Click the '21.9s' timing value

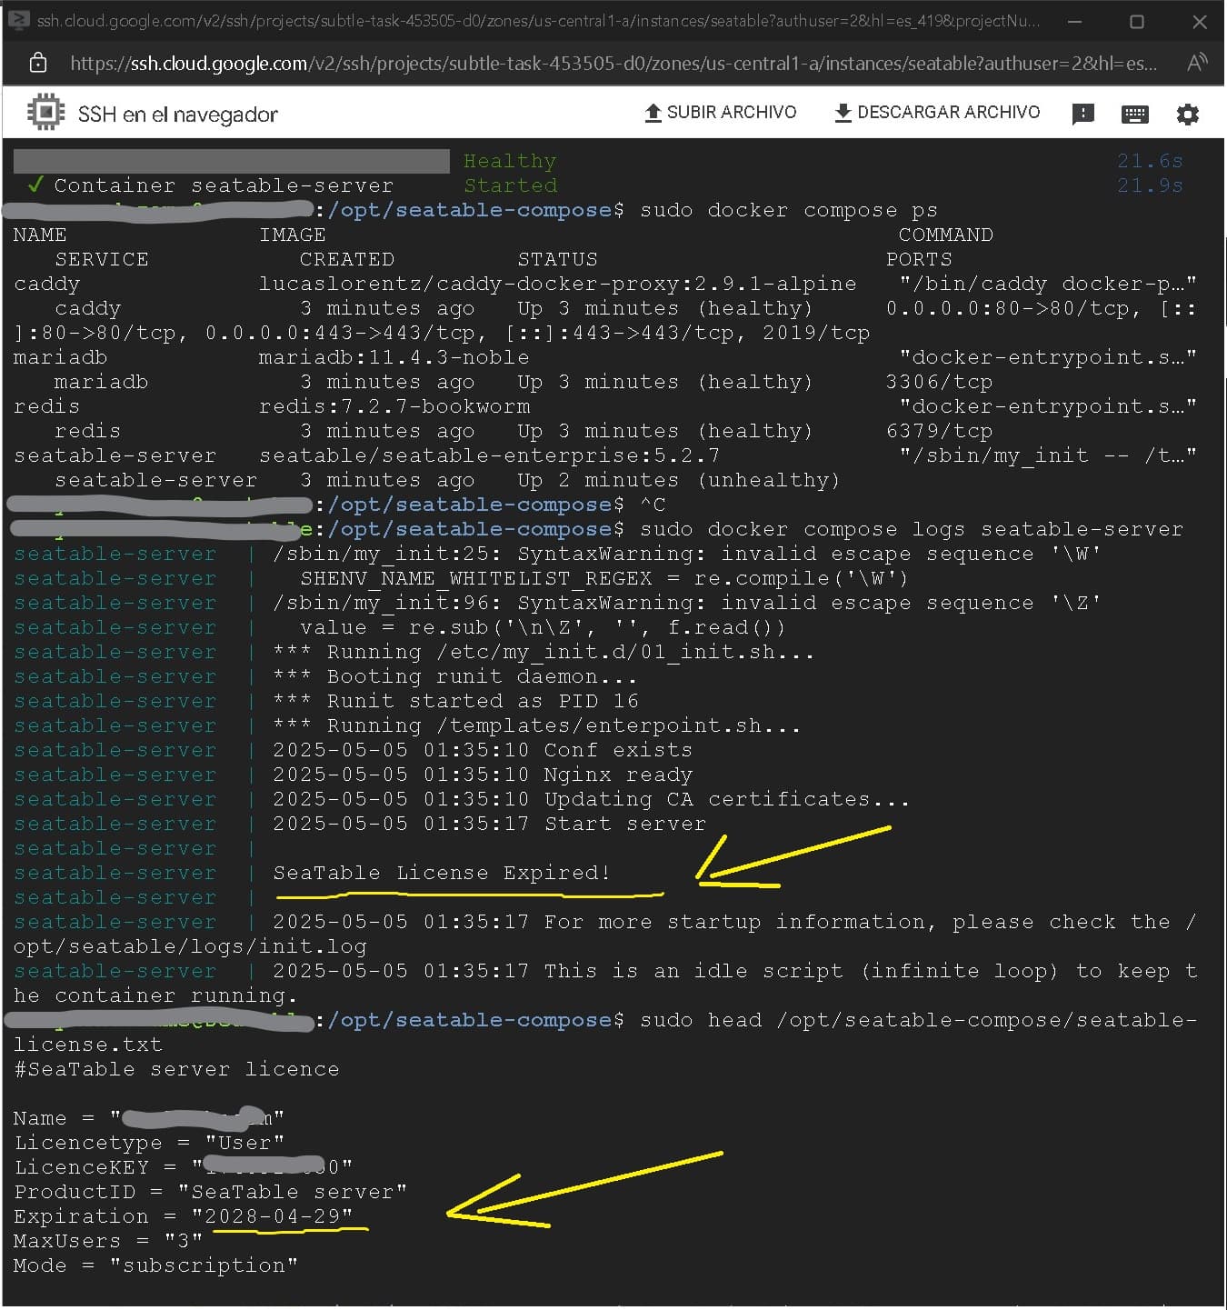pos(1150,185)
